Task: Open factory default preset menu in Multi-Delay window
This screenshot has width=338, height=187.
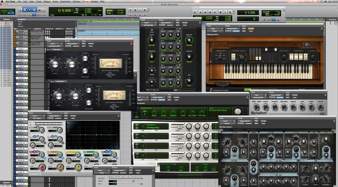Action: point(166,23)
